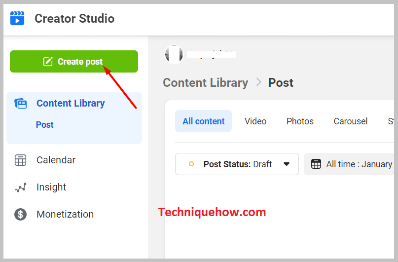Open the All time date range filter

(x=349, y=164)
